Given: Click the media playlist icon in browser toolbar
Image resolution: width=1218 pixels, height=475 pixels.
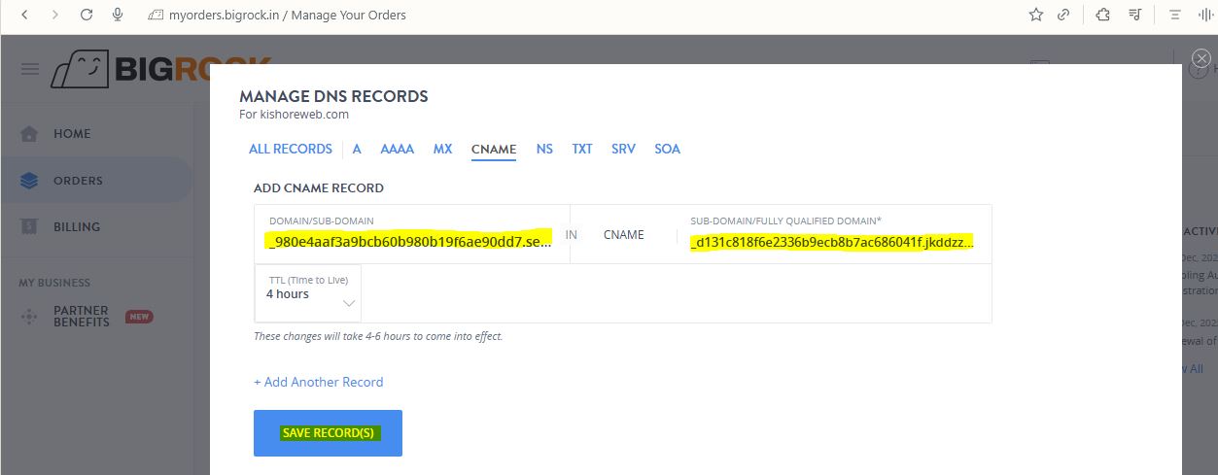Looking at the screenshot, I should [x=1134, y=15].
